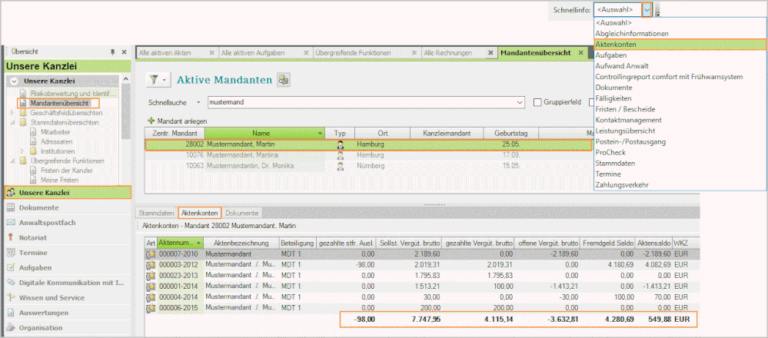Image resolution: width=768 pixels, height=338 pixels.
Task: Expand the Institutionen folder
Action: pyautogui.click(x=22, y=151)
